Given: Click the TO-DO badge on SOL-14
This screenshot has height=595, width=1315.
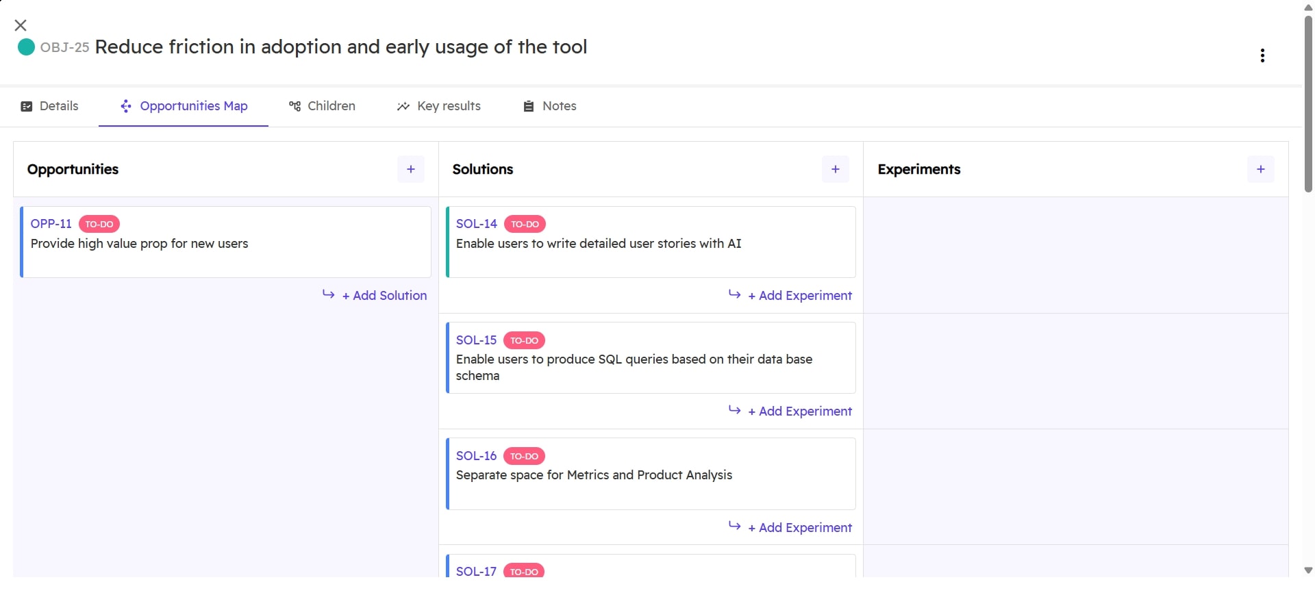Looking at the screenshot, I should coord(525,224).
